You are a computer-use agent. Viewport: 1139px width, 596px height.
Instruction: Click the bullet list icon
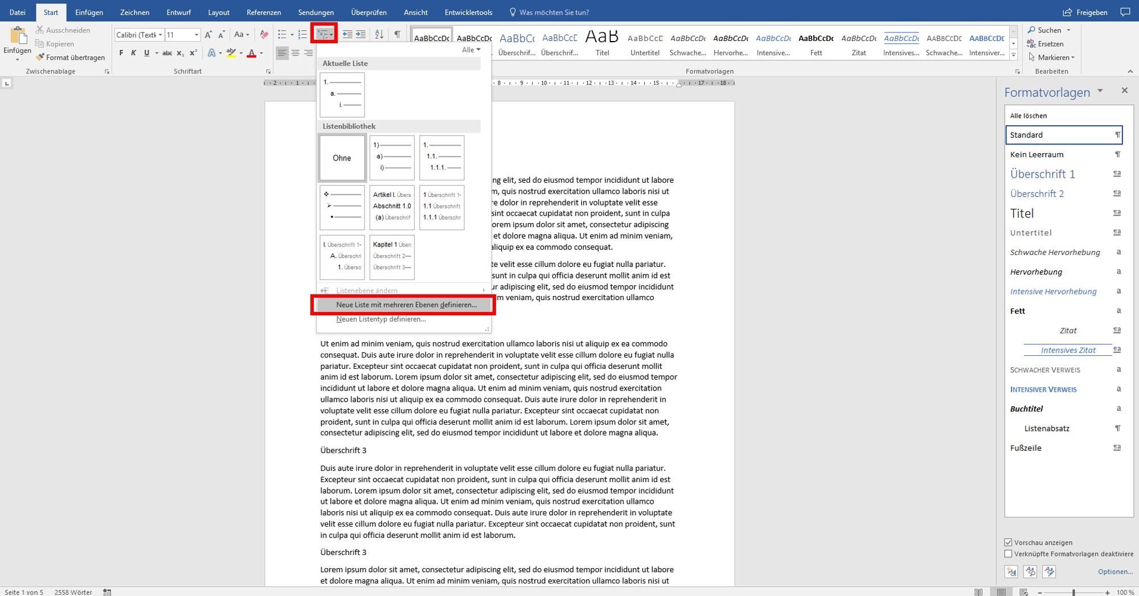282,35
